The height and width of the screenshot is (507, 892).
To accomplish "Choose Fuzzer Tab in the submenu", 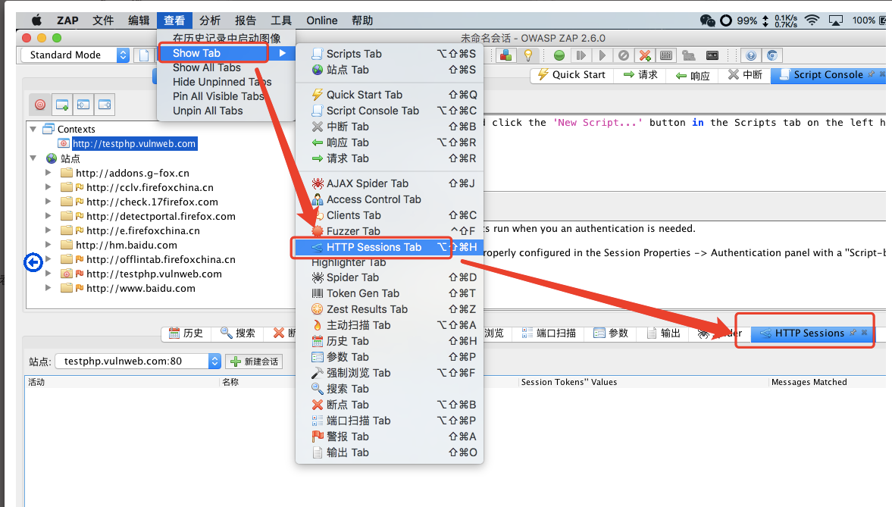I will pyautogui.click(x=389, y=231).
